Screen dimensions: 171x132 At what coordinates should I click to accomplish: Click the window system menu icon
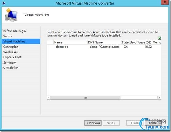tap(4, 3)
